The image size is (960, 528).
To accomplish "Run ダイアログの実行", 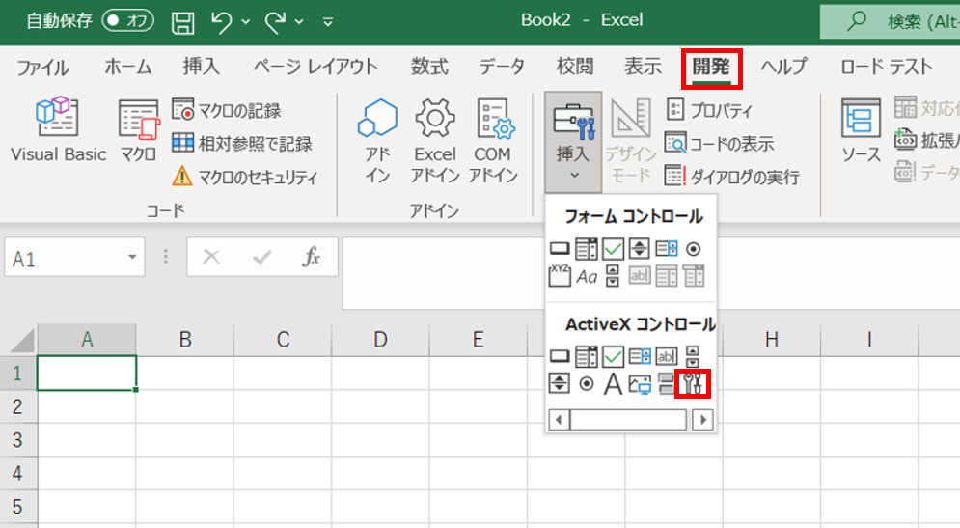I will 732,177.
